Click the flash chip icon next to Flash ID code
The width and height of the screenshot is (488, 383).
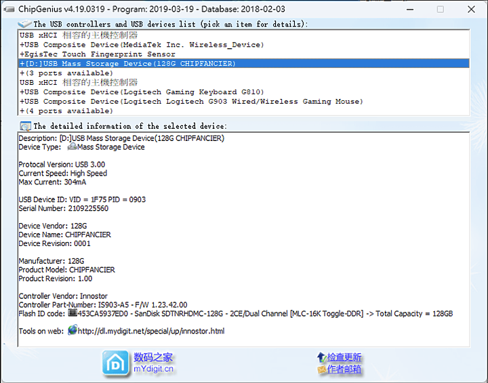pos(73,313)
